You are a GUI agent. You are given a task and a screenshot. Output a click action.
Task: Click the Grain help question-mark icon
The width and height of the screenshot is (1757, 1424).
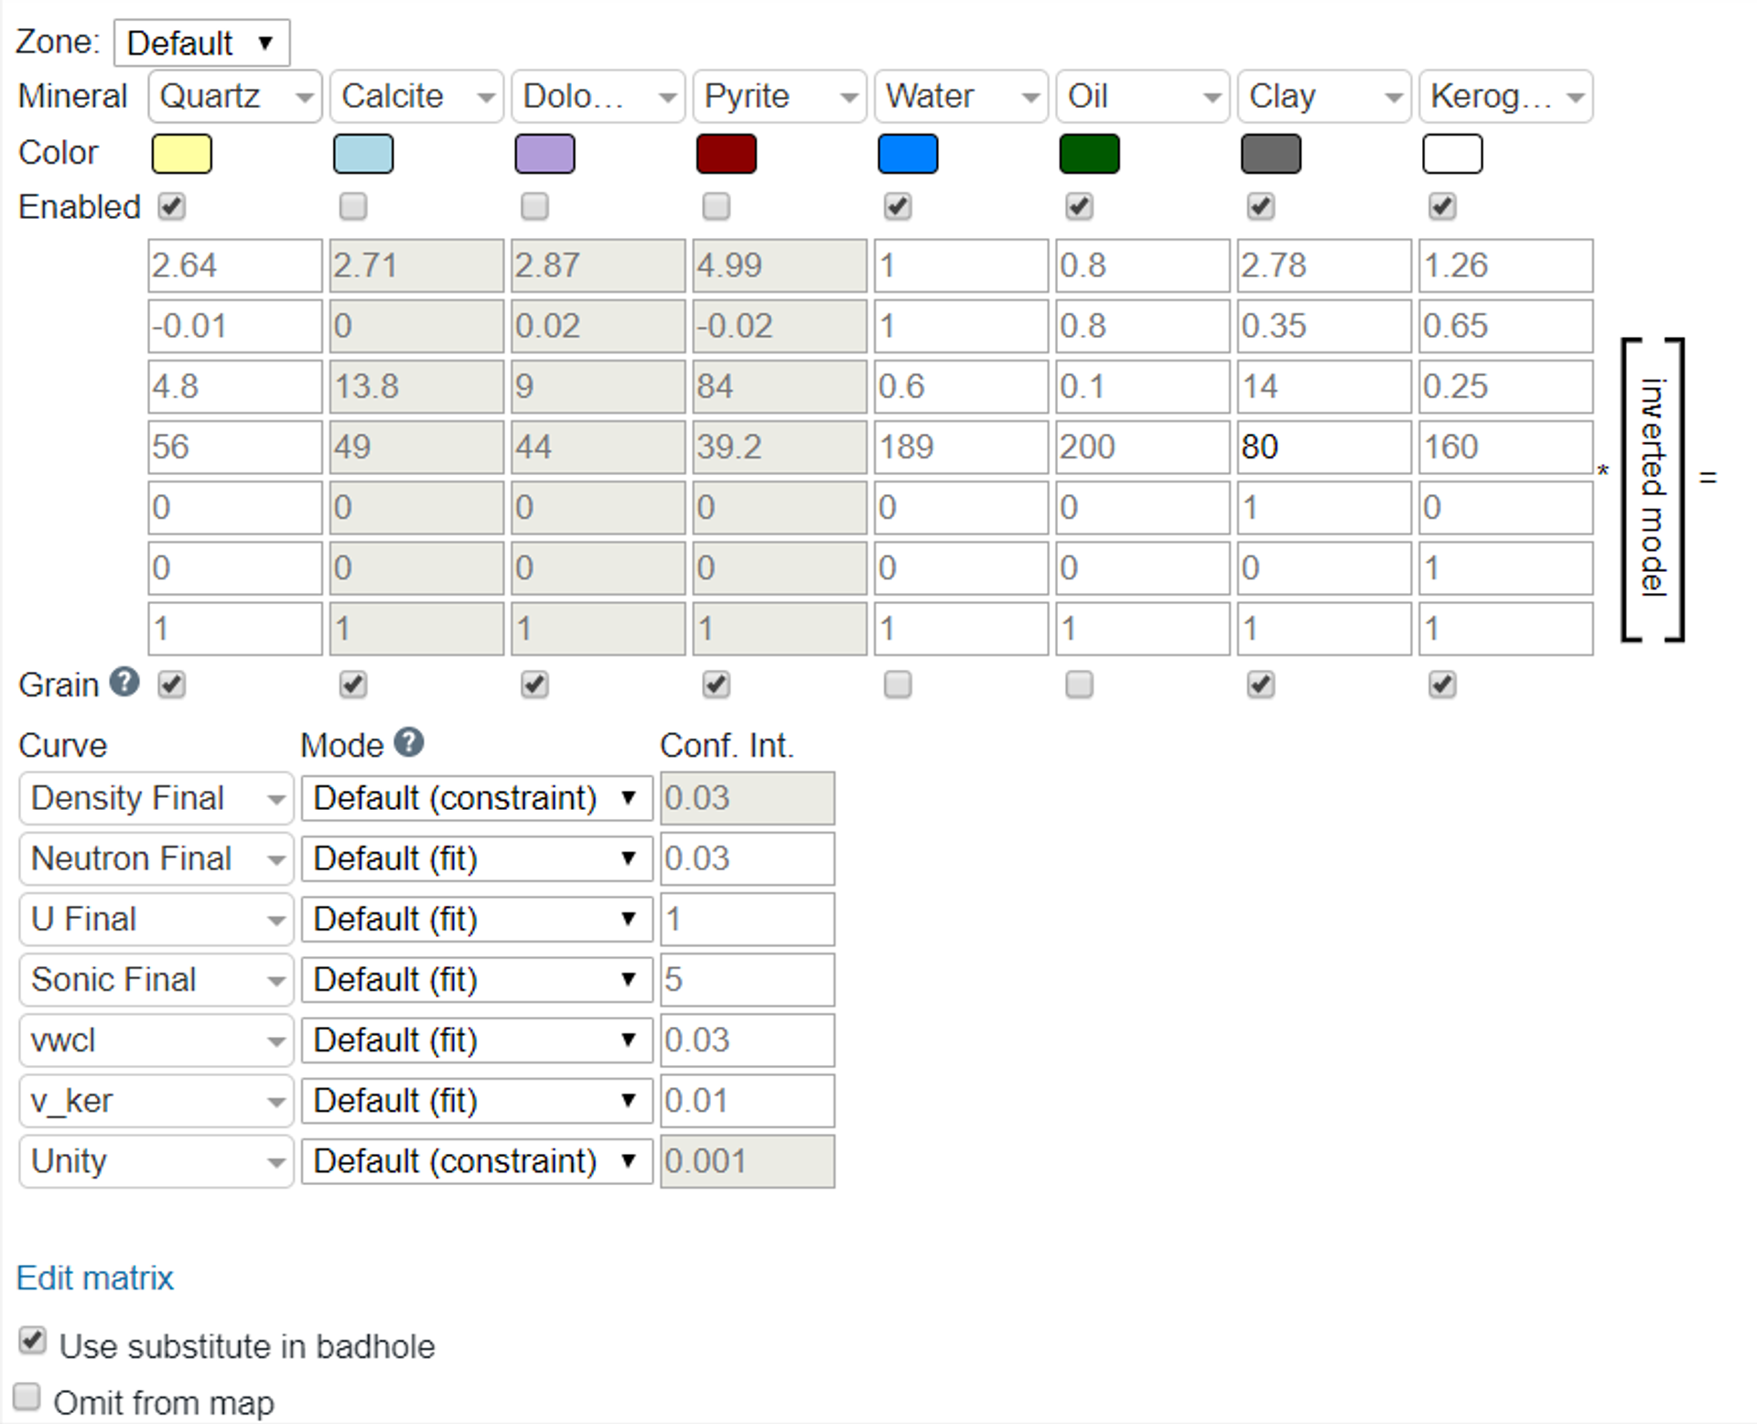pos(124,682)
